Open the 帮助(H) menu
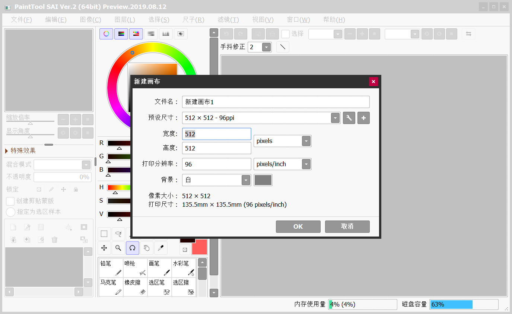This screenshot has width=512, height=314. [x=334, y=20]
